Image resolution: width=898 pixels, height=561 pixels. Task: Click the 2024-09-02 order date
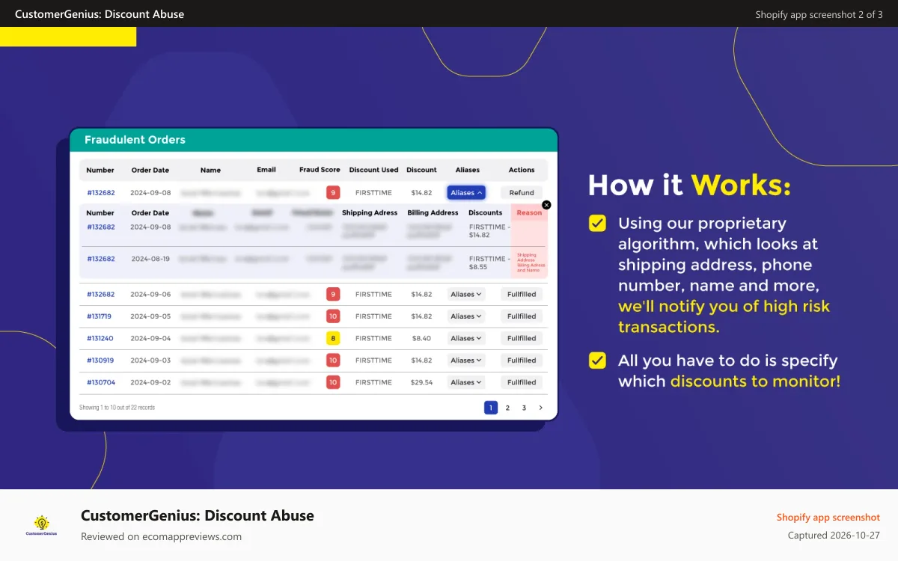coord(150,382)
